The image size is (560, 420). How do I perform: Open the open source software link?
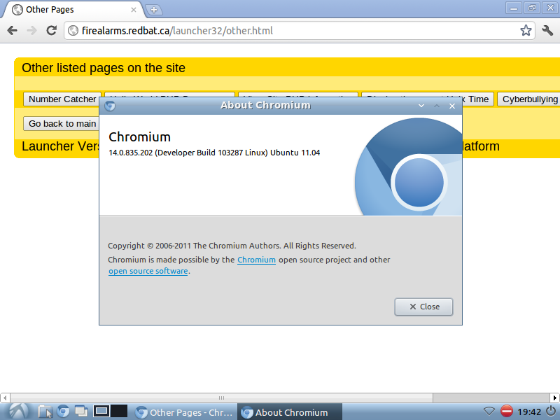pyautogui.click(x=148, y=271)
